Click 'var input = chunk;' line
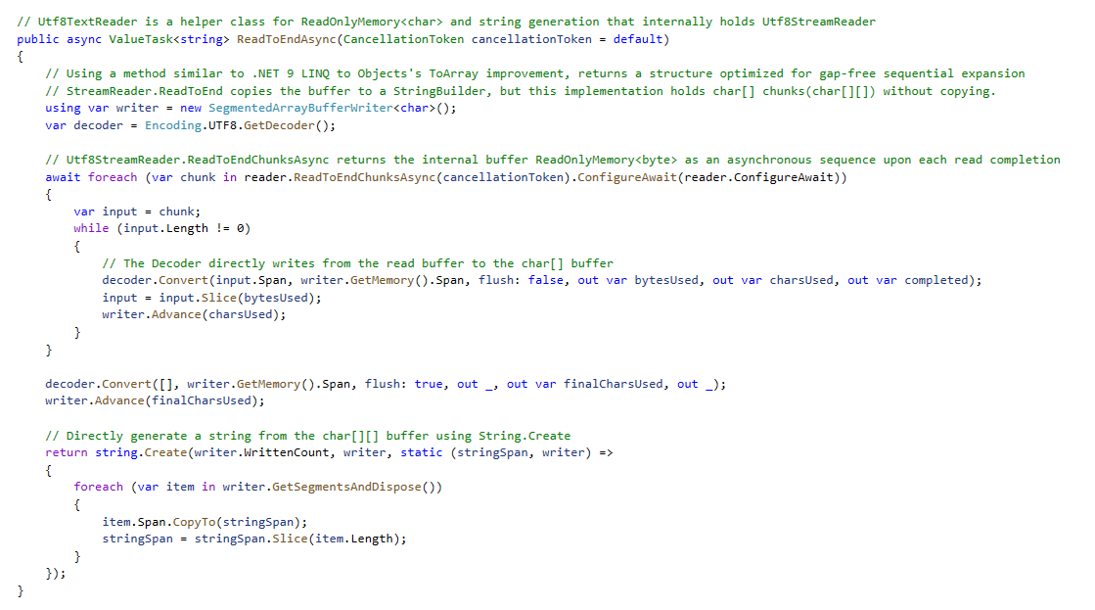Screen dimensions: 1095x610 coord(137,211)
